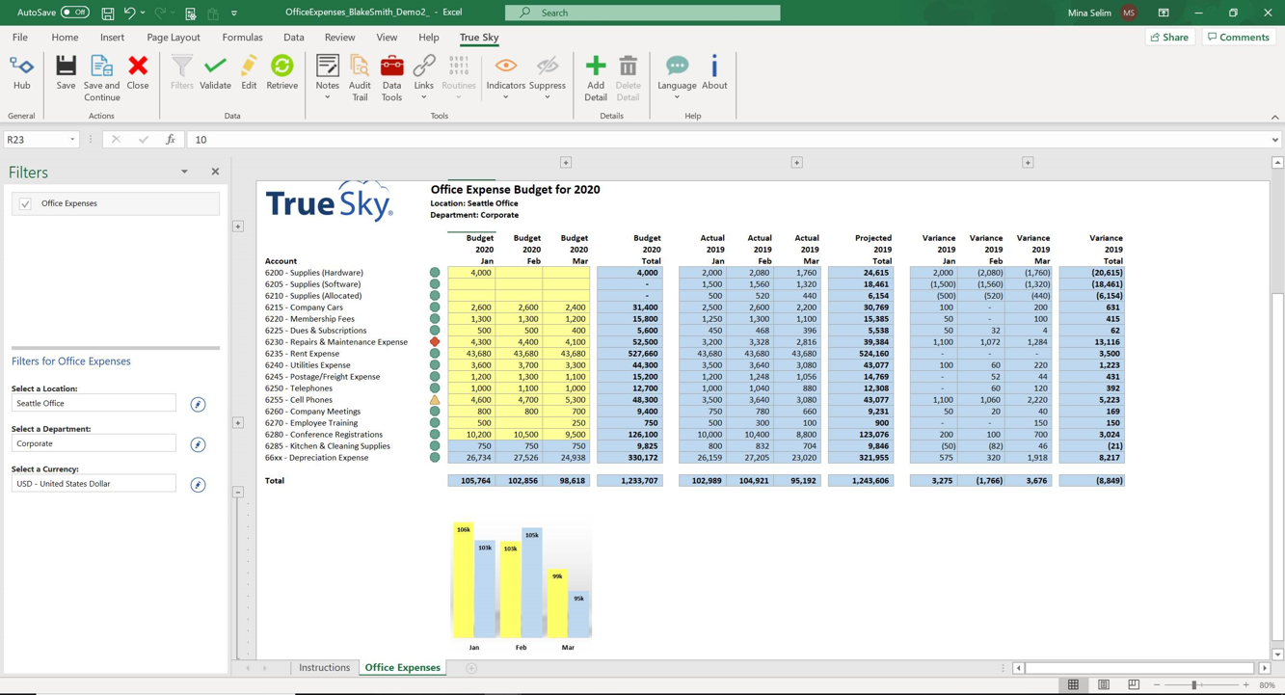Select the Data Tools icon
1285x695 pixels.
(391, 75)
